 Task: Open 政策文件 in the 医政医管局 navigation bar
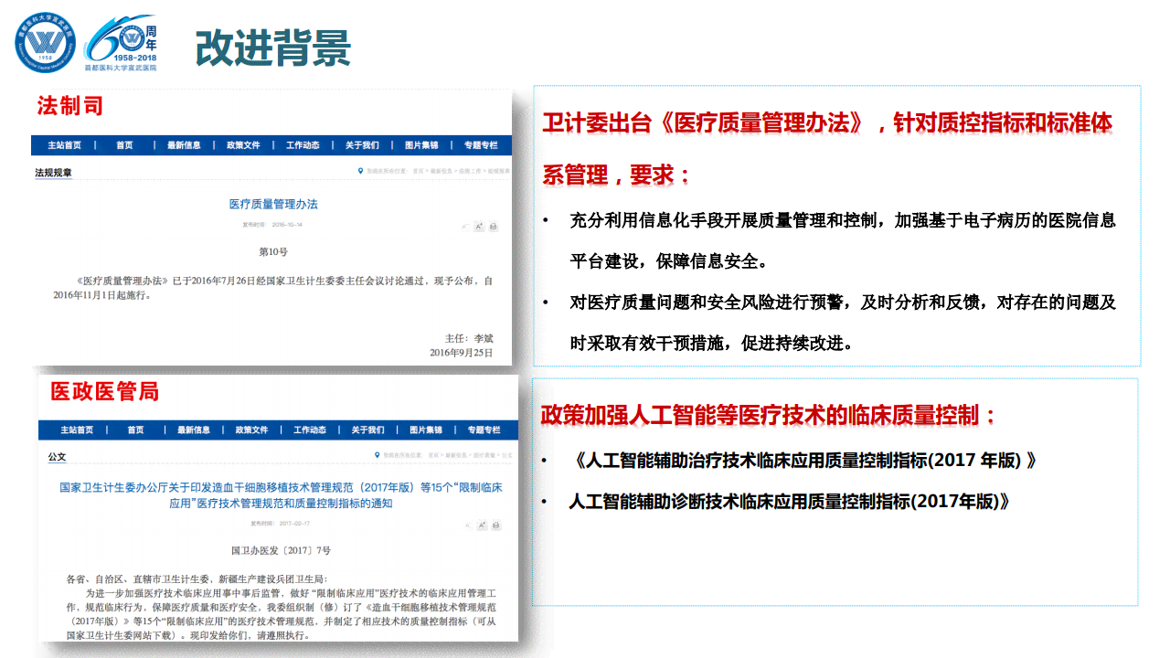[251, 430]
